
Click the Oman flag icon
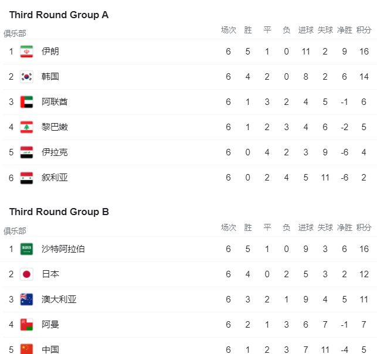click(26, 325)
